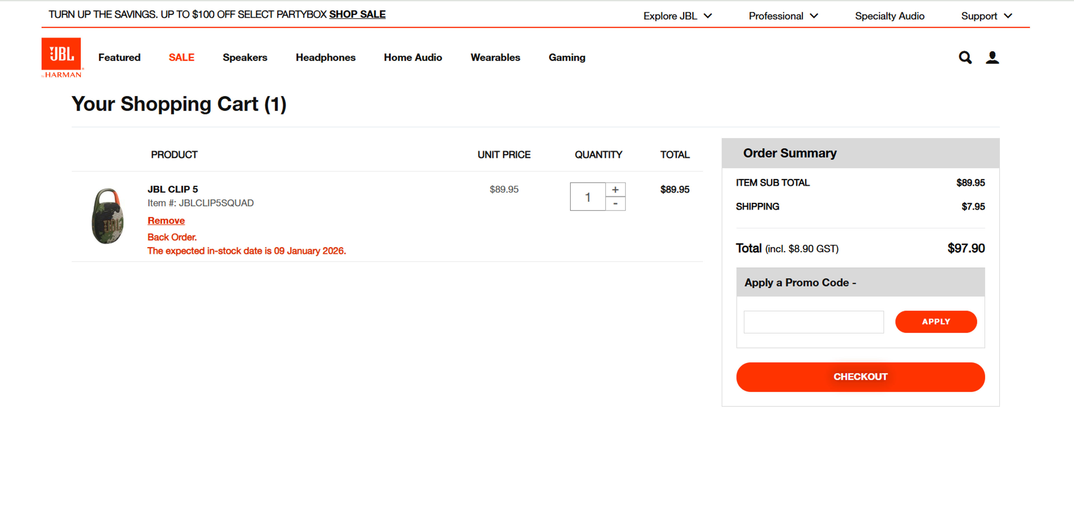The image size is (1074, 515).
Task: Decrease quantity with the minus button
Action: [x=615, y=203]
